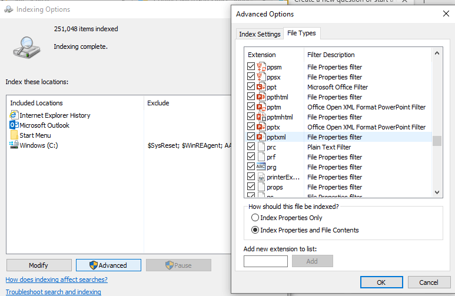
Task: Uncheck the props extension checkbox
Action: (x=251, y=187)
